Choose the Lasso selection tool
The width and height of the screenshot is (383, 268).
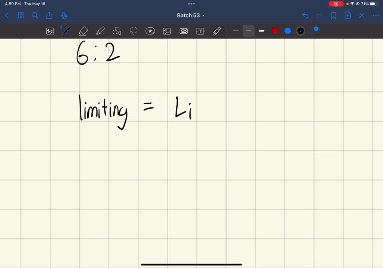134,31
